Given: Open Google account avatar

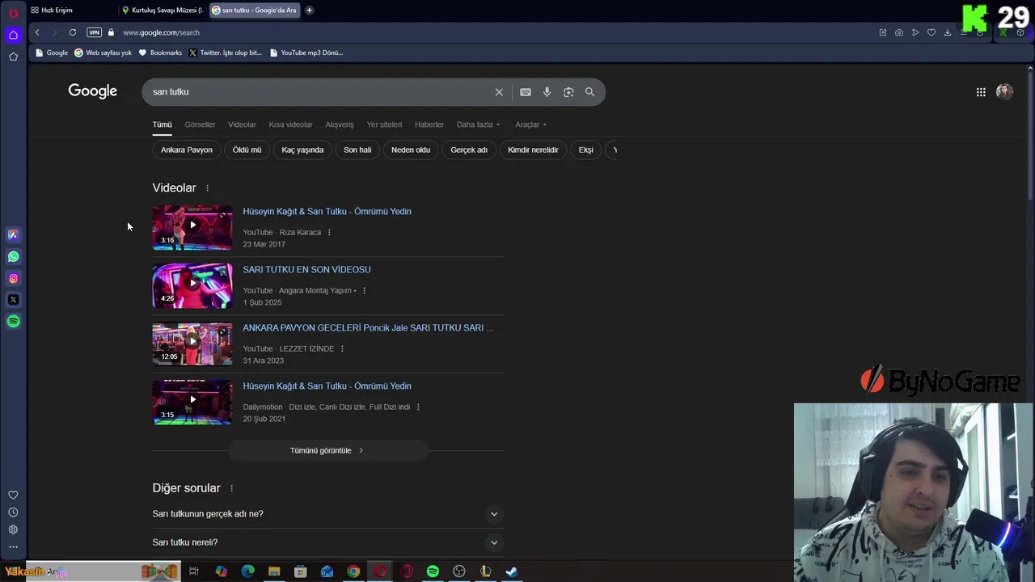Looking at the screenshot, I should click(x=1004, y=92).
